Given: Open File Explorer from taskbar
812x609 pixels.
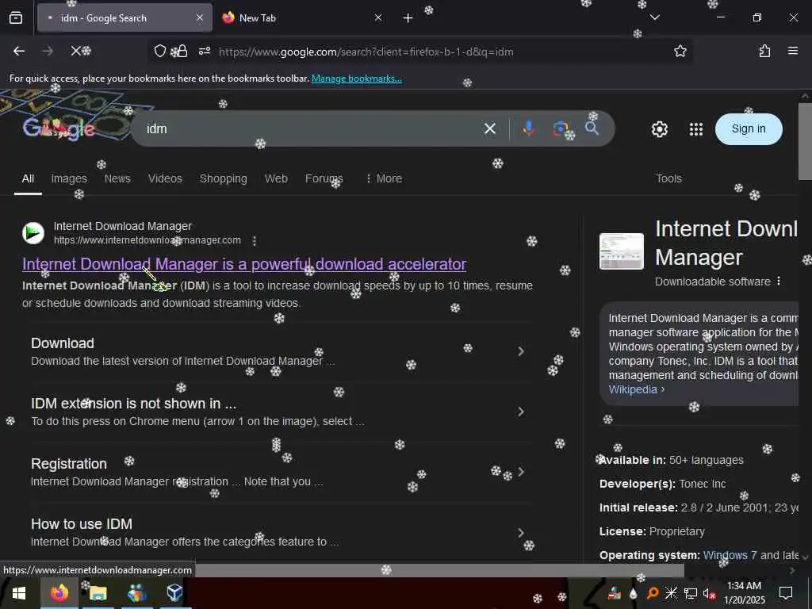Looking at the screenshot, I should point(98,593).
